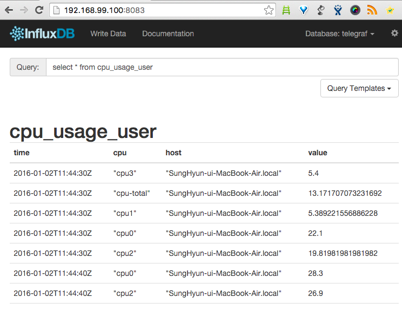
Task: Click the time cell in the cpu3 row
Action: pos(52,173)
